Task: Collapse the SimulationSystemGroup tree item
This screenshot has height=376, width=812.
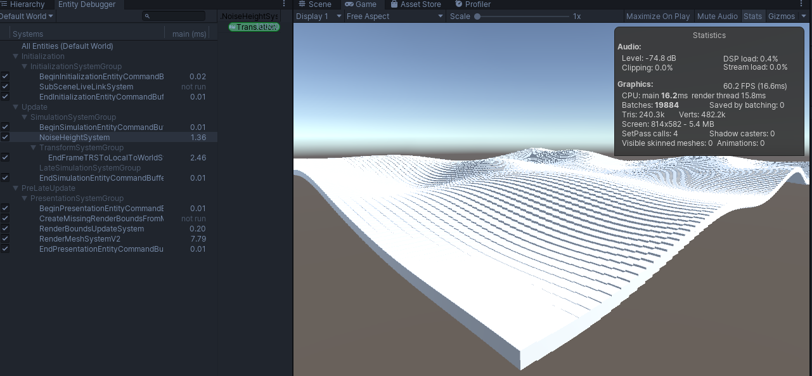Action: [23, 117]
